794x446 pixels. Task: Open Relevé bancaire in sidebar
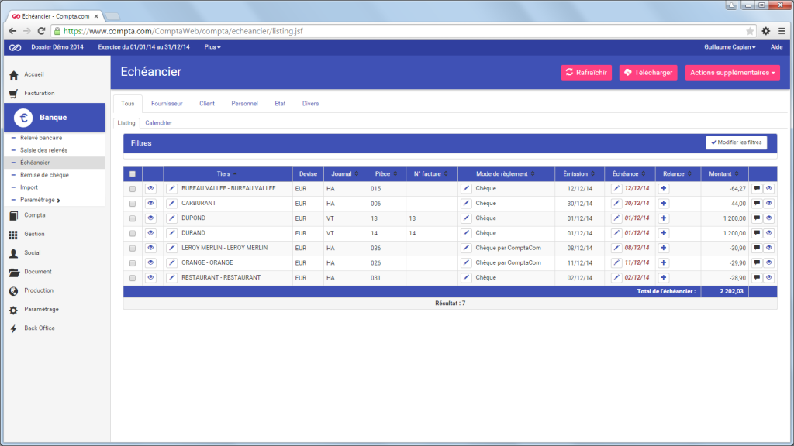click(41, 138)
